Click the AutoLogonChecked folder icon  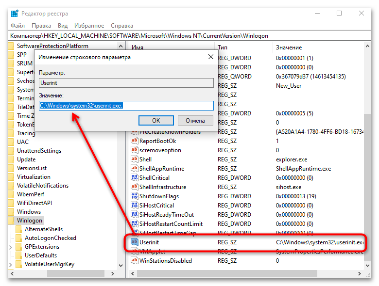pos(18,238)
